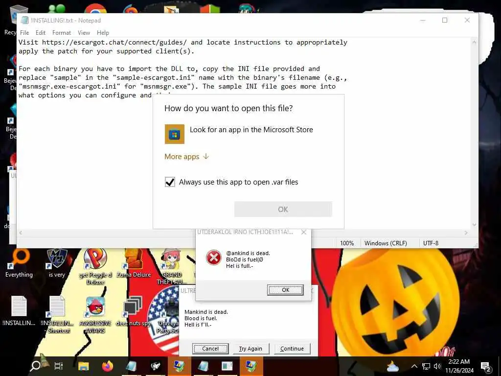501x376 pixels.
Task: Open the weather widget on the taskbar
Action: click(393, 366)
